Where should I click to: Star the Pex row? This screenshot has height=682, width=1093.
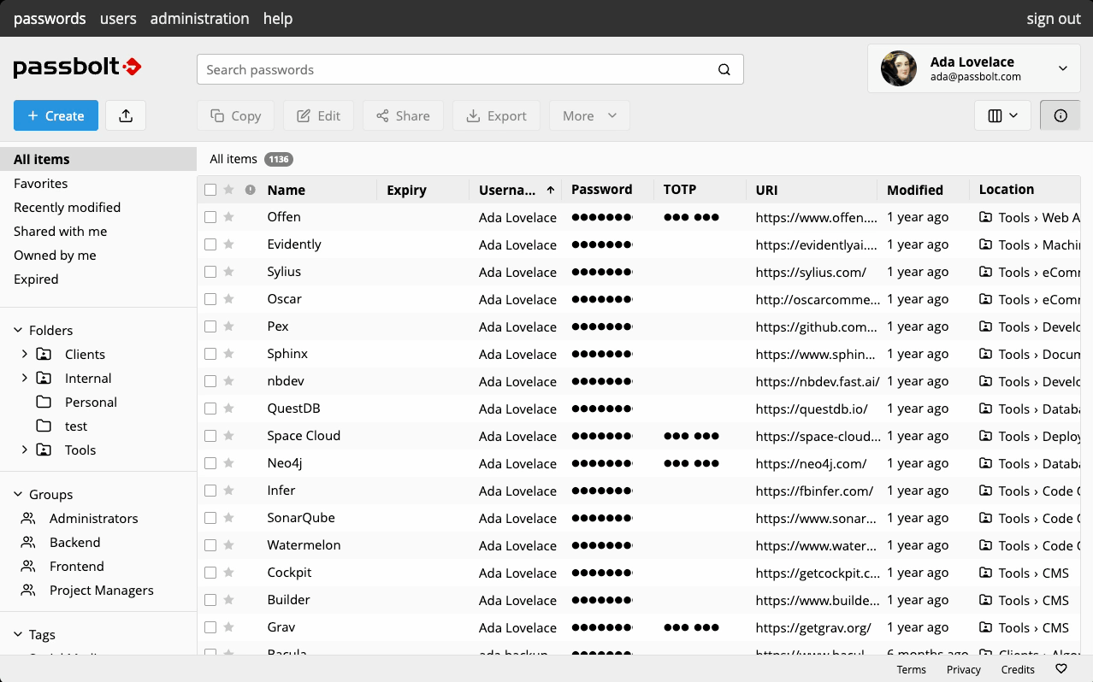[228, 326]
